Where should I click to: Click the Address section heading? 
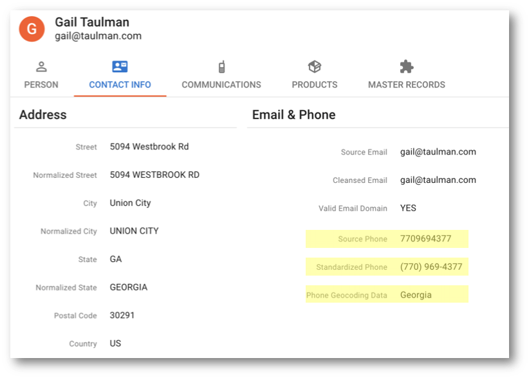pos(43,115)
